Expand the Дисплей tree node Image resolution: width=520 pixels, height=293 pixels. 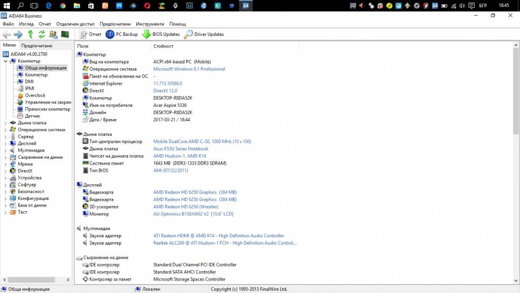5,143
